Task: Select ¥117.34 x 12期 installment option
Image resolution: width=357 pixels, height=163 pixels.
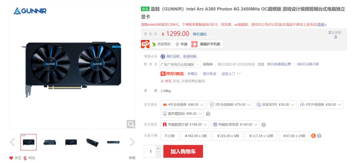Action: click(261, 136)
